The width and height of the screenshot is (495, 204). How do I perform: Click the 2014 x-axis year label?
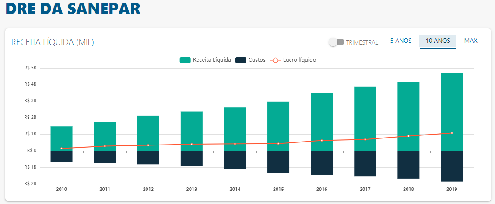(235, 190)
